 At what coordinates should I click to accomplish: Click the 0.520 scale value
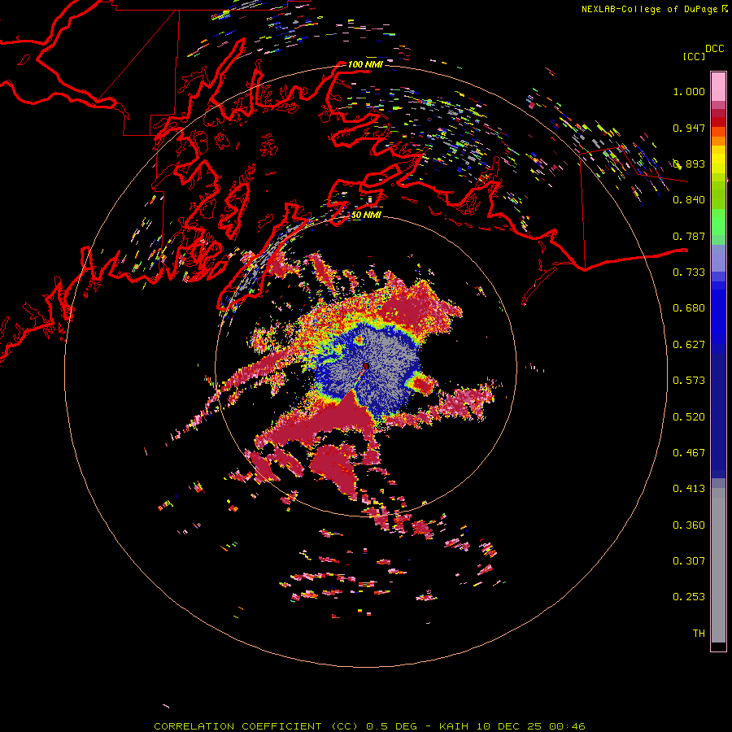689,417
